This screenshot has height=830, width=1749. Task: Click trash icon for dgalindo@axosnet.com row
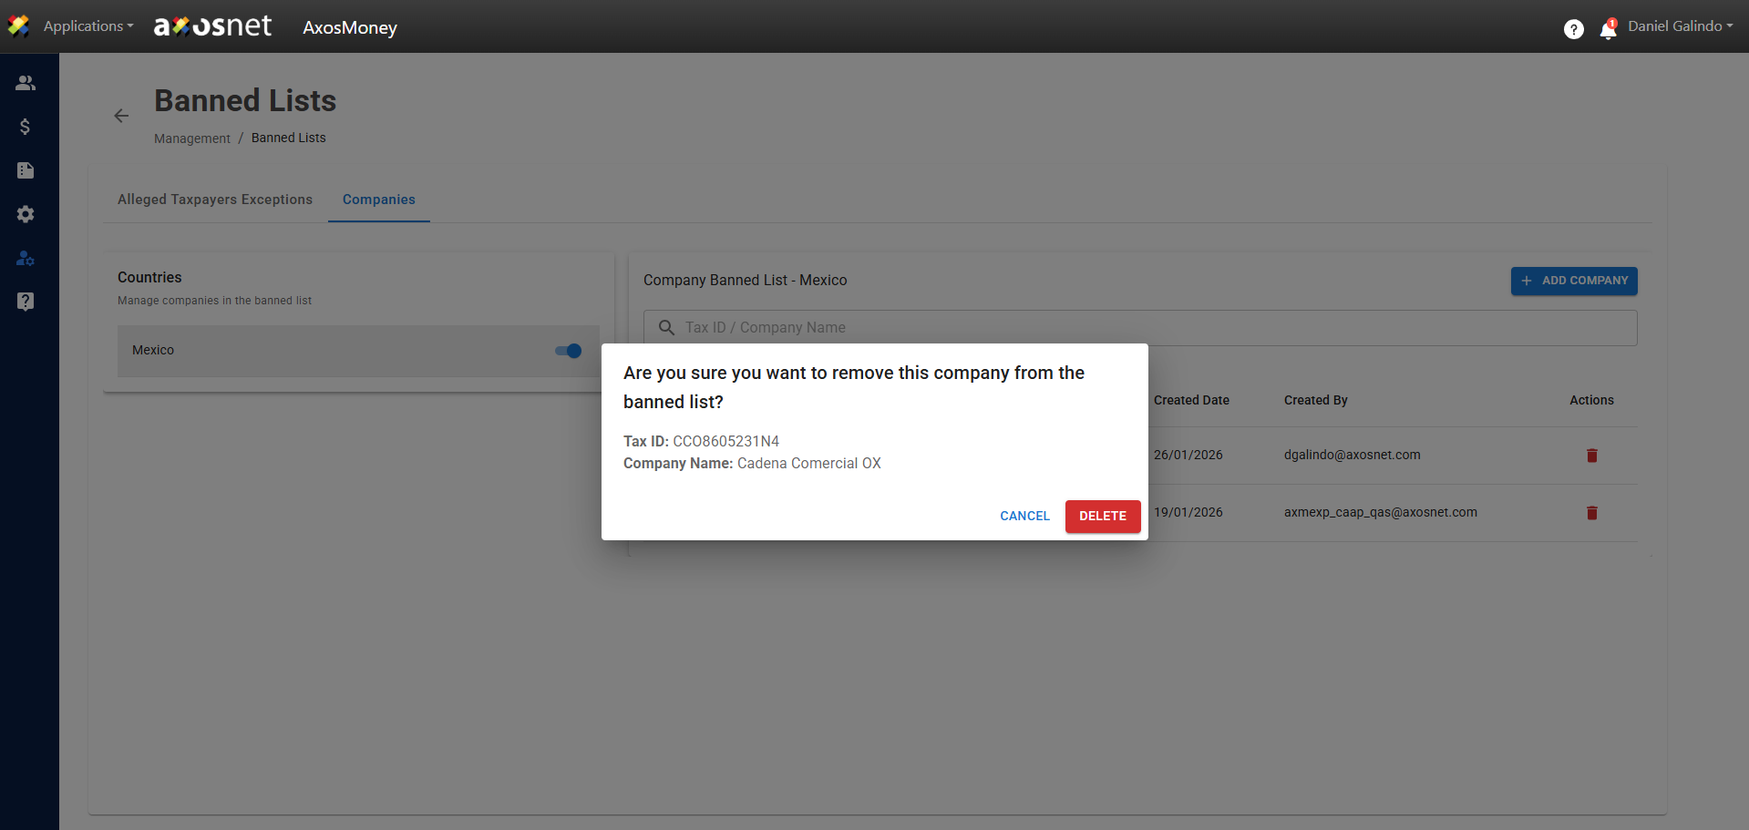pos(1591,456)
